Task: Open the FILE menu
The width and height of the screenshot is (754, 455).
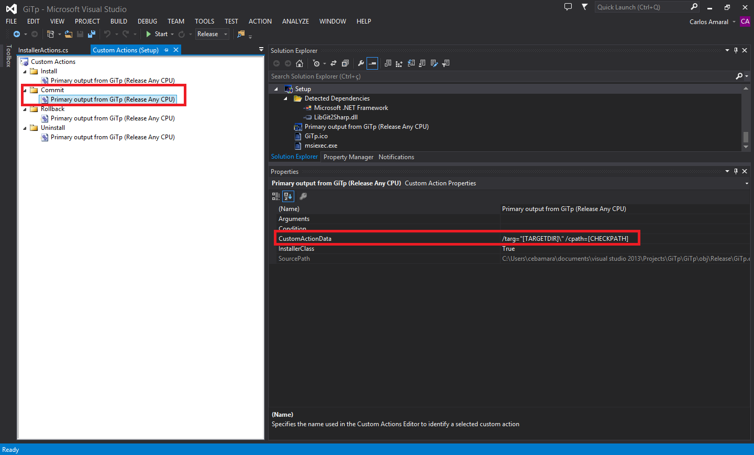Action: point(12,21)
